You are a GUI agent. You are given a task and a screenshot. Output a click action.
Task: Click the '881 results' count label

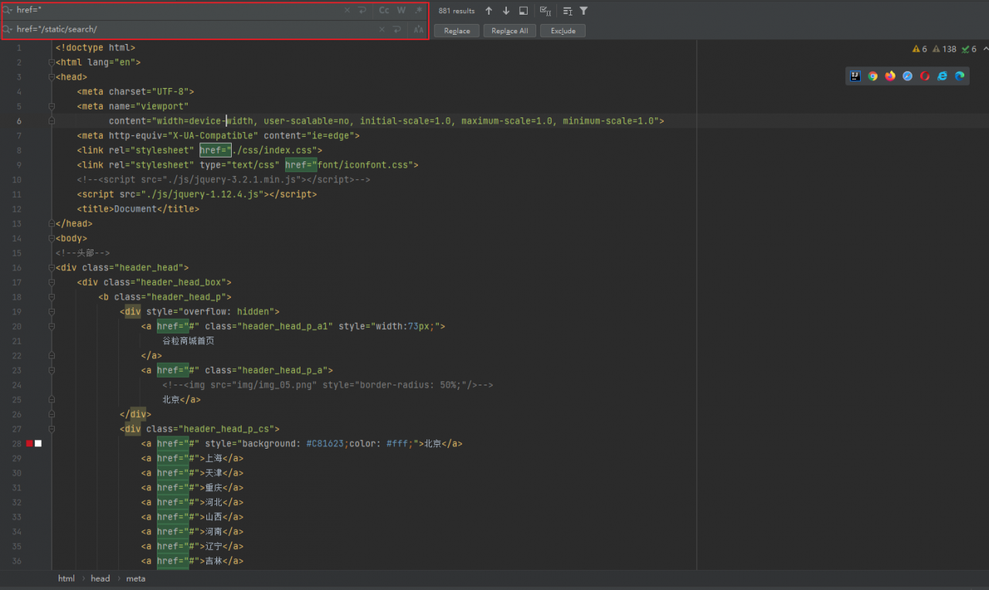(457, 11)
